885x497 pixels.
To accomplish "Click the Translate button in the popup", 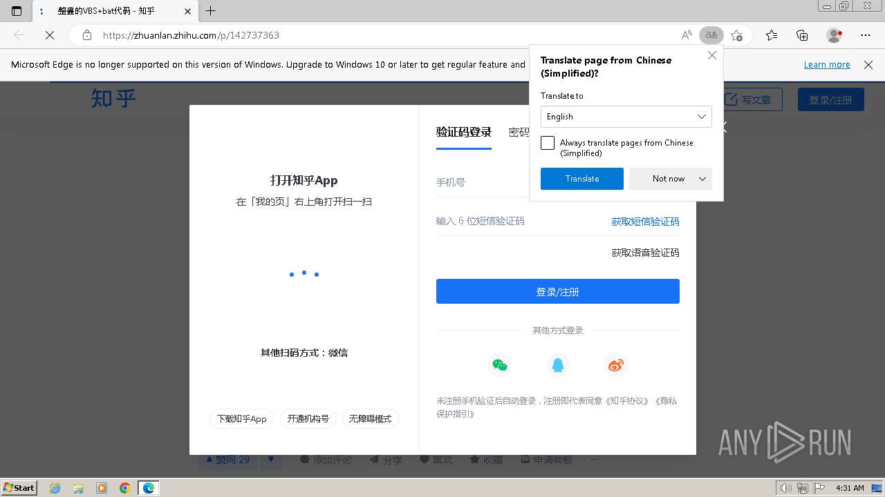I will click(582, 179).
